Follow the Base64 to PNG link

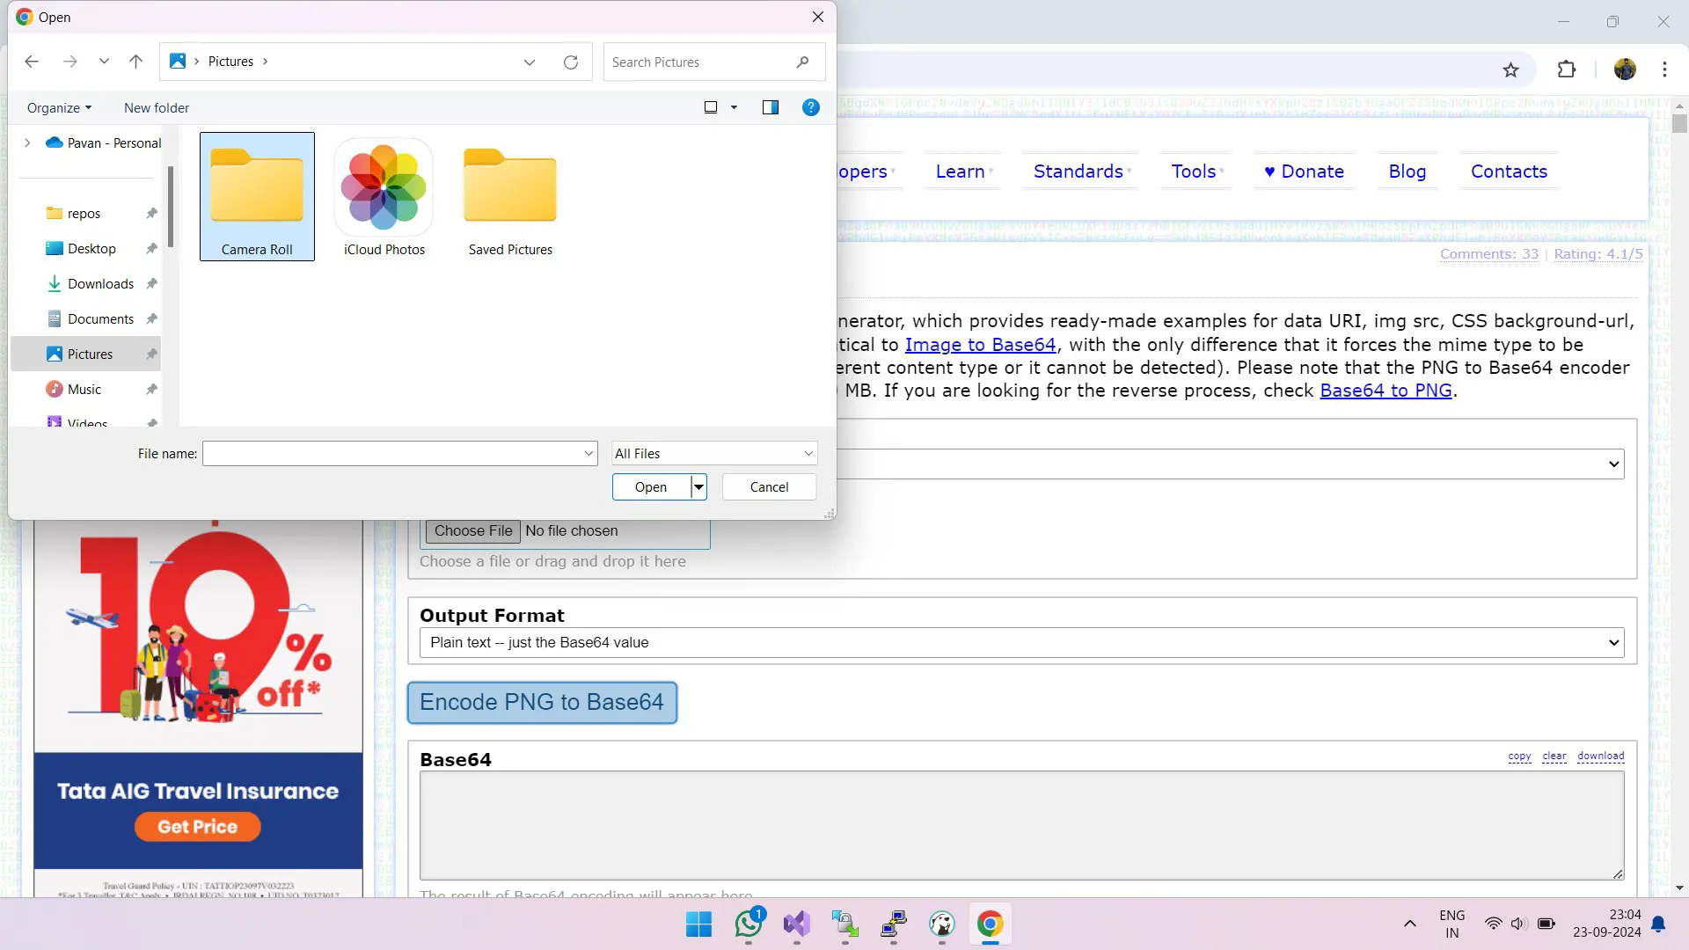coord(1386,391)
